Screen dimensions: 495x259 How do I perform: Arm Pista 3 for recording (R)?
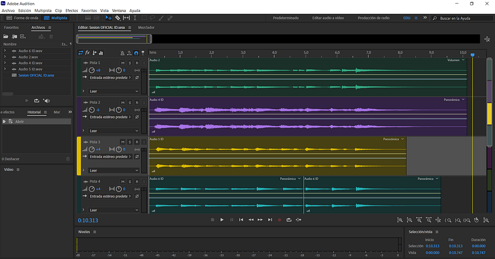137,142
